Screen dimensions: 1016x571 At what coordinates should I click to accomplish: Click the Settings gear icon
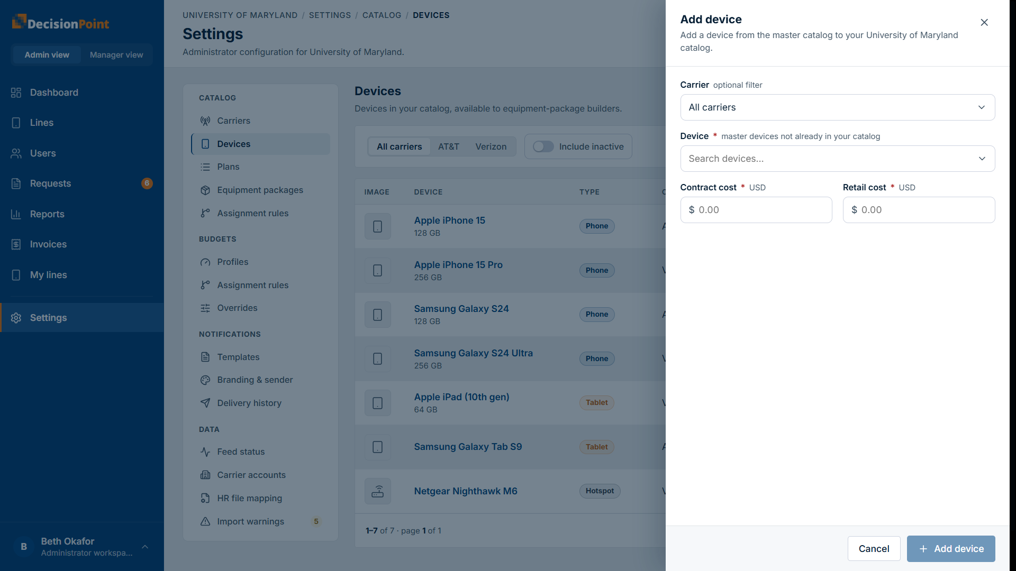pos(16,318)
